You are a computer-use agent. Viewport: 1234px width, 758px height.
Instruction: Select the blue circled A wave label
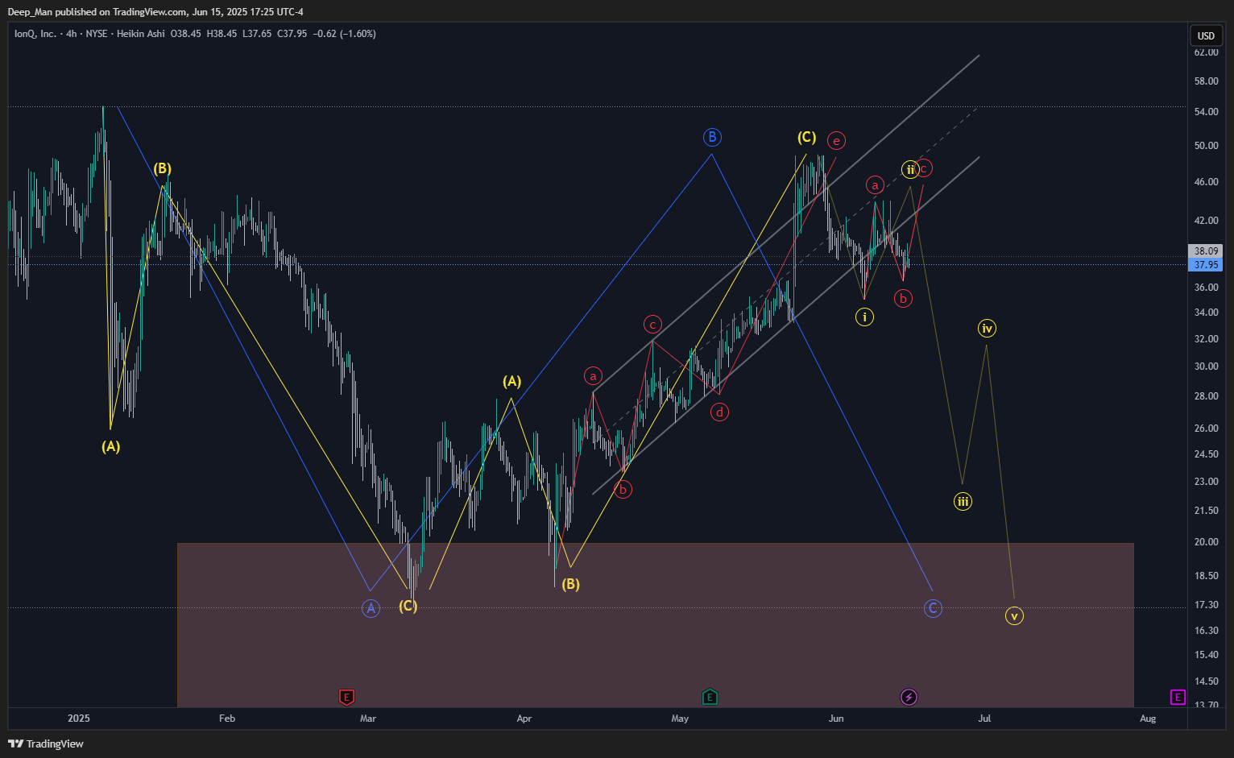point(371,608)
